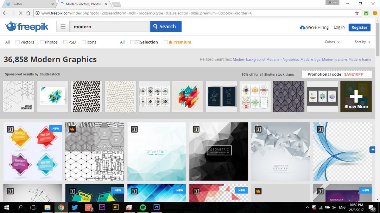Click the browser back arrow

click(5, 13)
